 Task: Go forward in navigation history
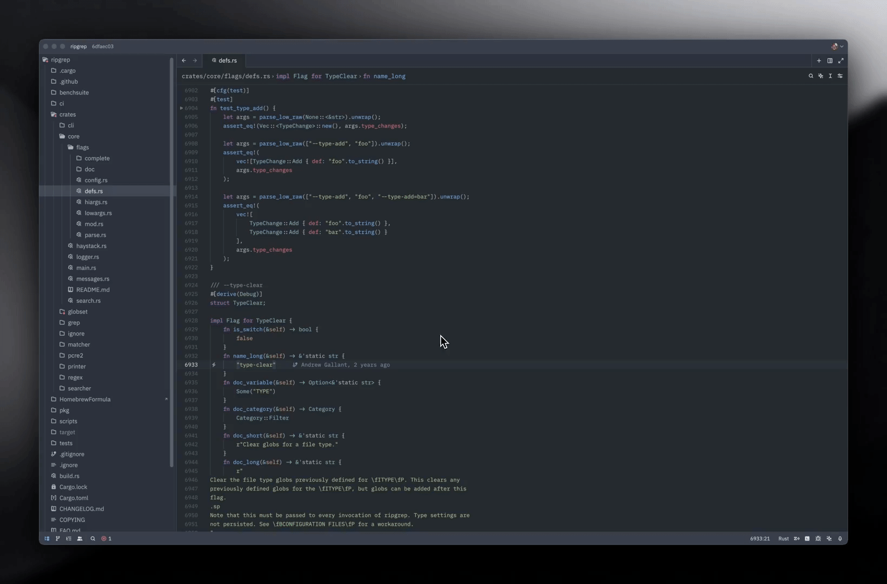click(x=195, y=61)
